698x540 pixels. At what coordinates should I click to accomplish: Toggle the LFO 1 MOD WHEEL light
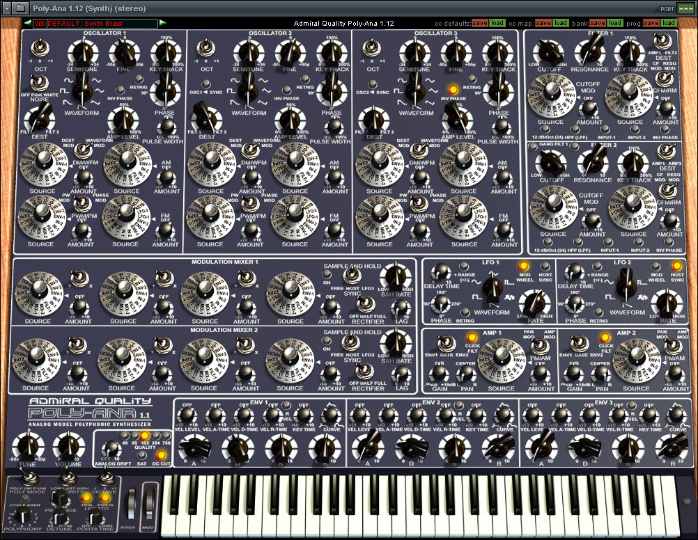(x=524, y=266)
